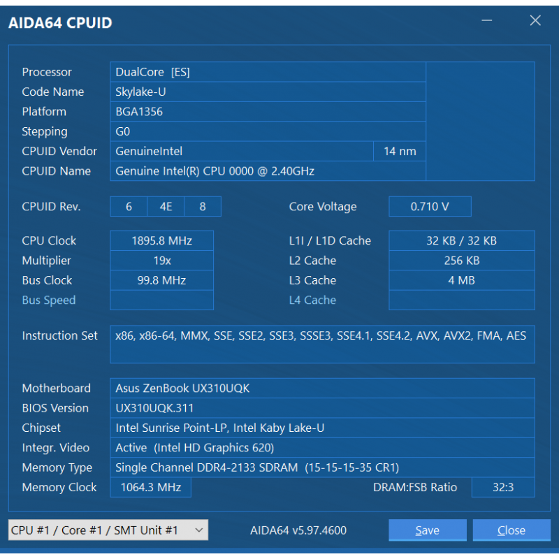559x559 pixels.
Task: Click the Integr. Video Intel HD Graphics value
Action: pos(322,448)
